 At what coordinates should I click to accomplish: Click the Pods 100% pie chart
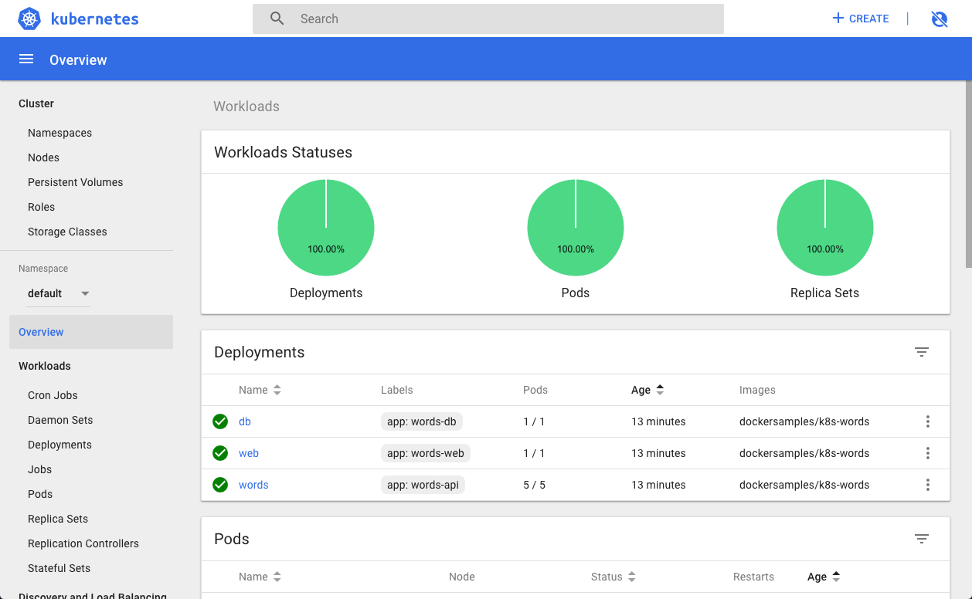pos(575,228)
